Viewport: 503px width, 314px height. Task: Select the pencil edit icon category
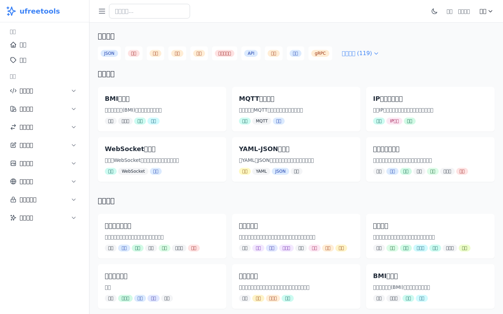13,145
